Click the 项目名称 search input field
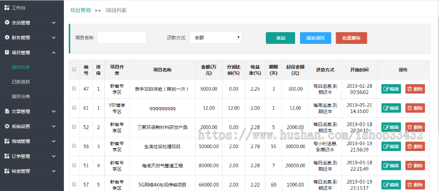 pos(121,38)
